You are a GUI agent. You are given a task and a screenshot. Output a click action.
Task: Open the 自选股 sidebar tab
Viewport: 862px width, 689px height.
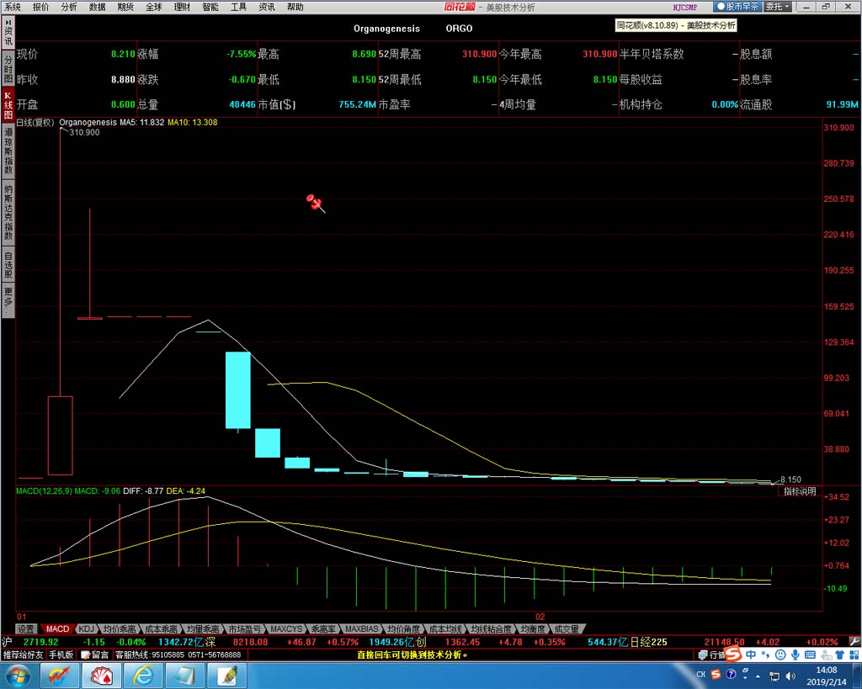pyautogui.click(x=8, y=265)
